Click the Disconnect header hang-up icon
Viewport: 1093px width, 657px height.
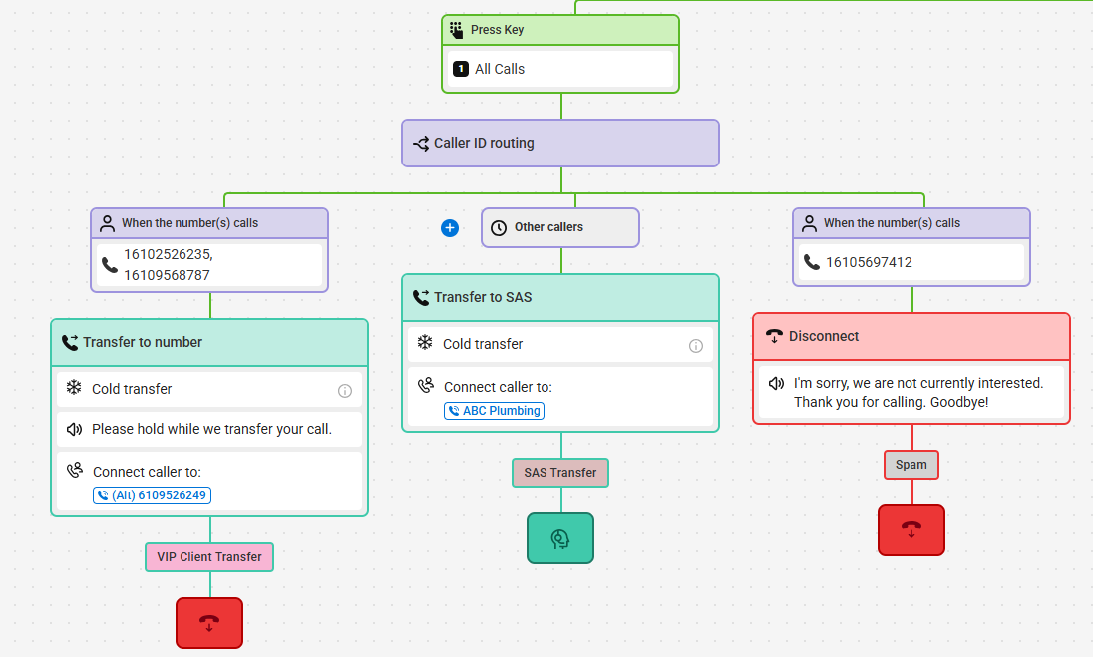coord(775,337)
